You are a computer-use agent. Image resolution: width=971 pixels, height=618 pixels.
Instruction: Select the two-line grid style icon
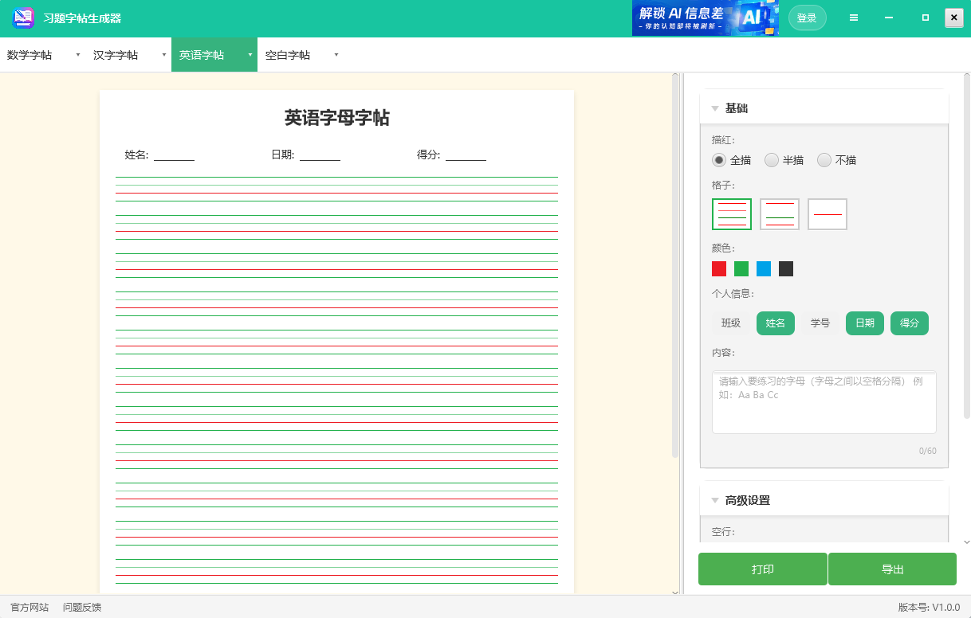[x=779, y=213]
